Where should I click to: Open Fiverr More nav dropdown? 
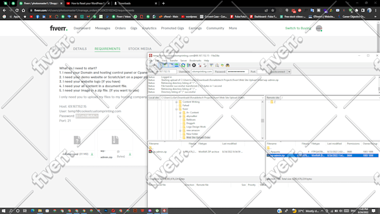233,28
